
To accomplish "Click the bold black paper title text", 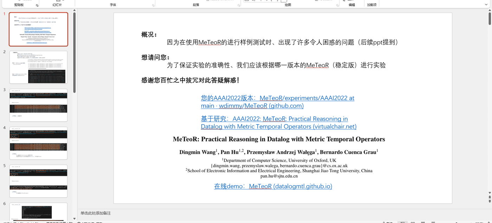I will pos(279,139).
